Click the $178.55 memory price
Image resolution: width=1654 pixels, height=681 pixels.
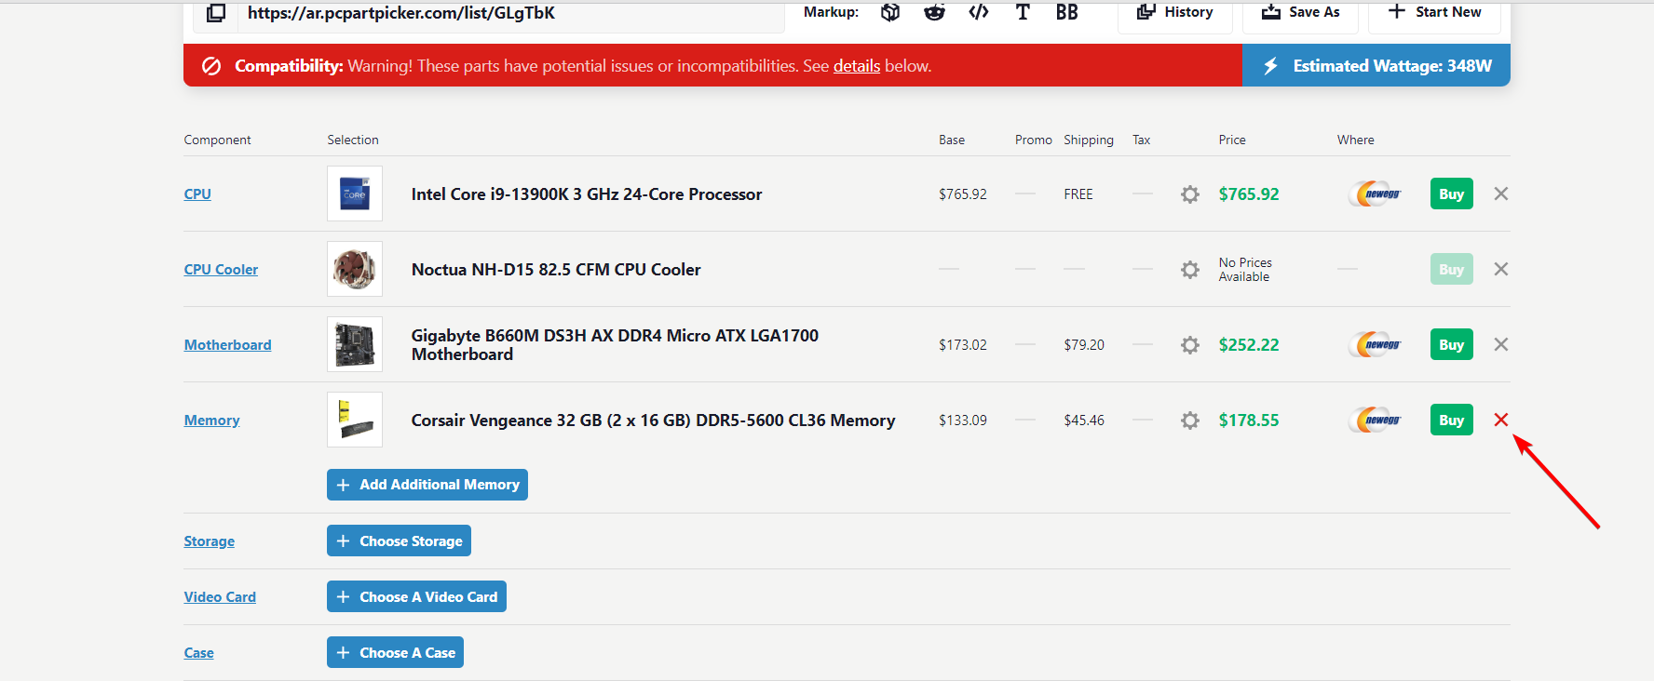pos(1249,420)
